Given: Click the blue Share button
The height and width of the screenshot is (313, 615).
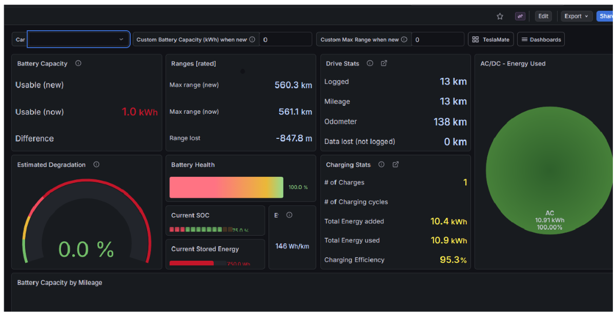Looking at the screenshot, I should pyautogui.click(x=606, y=16).
